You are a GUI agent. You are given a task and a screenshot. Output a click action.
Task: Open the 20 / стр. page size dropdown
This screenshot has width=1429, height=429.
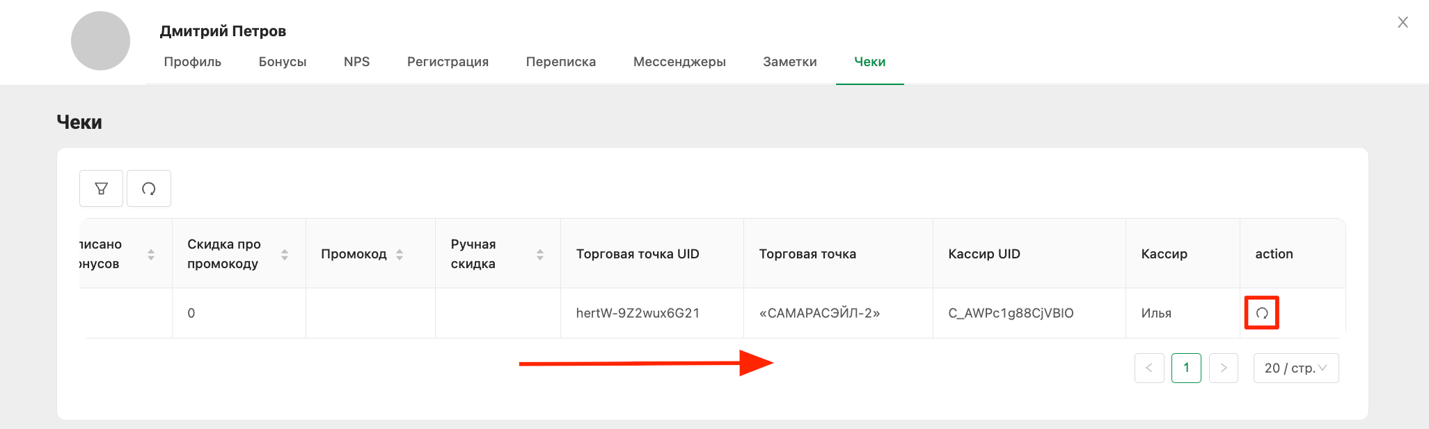click(1296, 368)
